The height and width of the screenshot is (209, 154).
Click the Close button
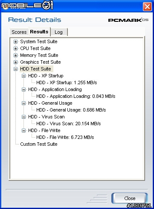click(x=130, y=198)
